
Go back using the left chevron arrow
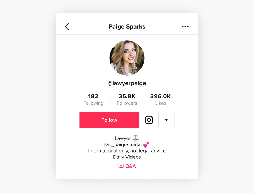(x=67, y=27)
